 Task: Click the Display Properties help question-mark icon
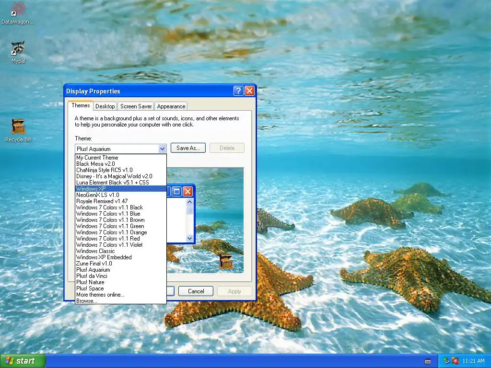click(x=238, y=91)
